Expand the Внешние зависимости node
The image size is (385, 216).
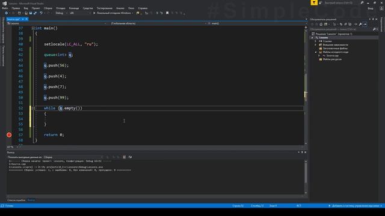316,45
